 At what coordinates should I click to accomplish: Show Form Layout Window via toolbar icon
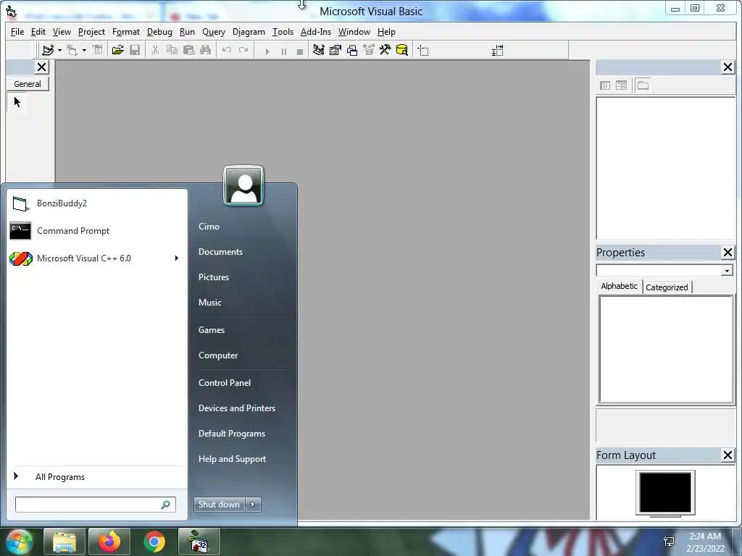click(x=352, y=50)
